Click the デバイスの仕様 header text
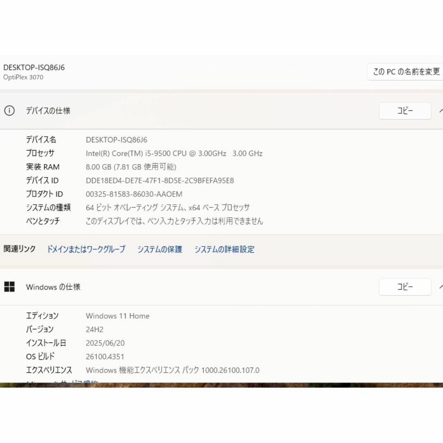The width and height of the screenshot is (443, 443). [48, 110]
